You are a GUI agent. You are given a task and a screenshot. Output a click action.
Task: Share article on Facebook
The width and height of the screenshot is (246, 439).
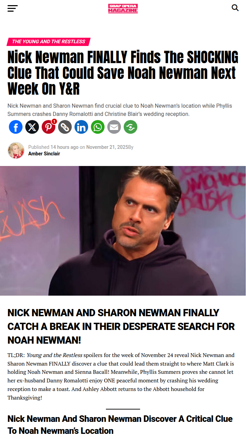16,127
